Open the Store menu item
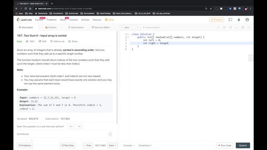 coord(109,20)
